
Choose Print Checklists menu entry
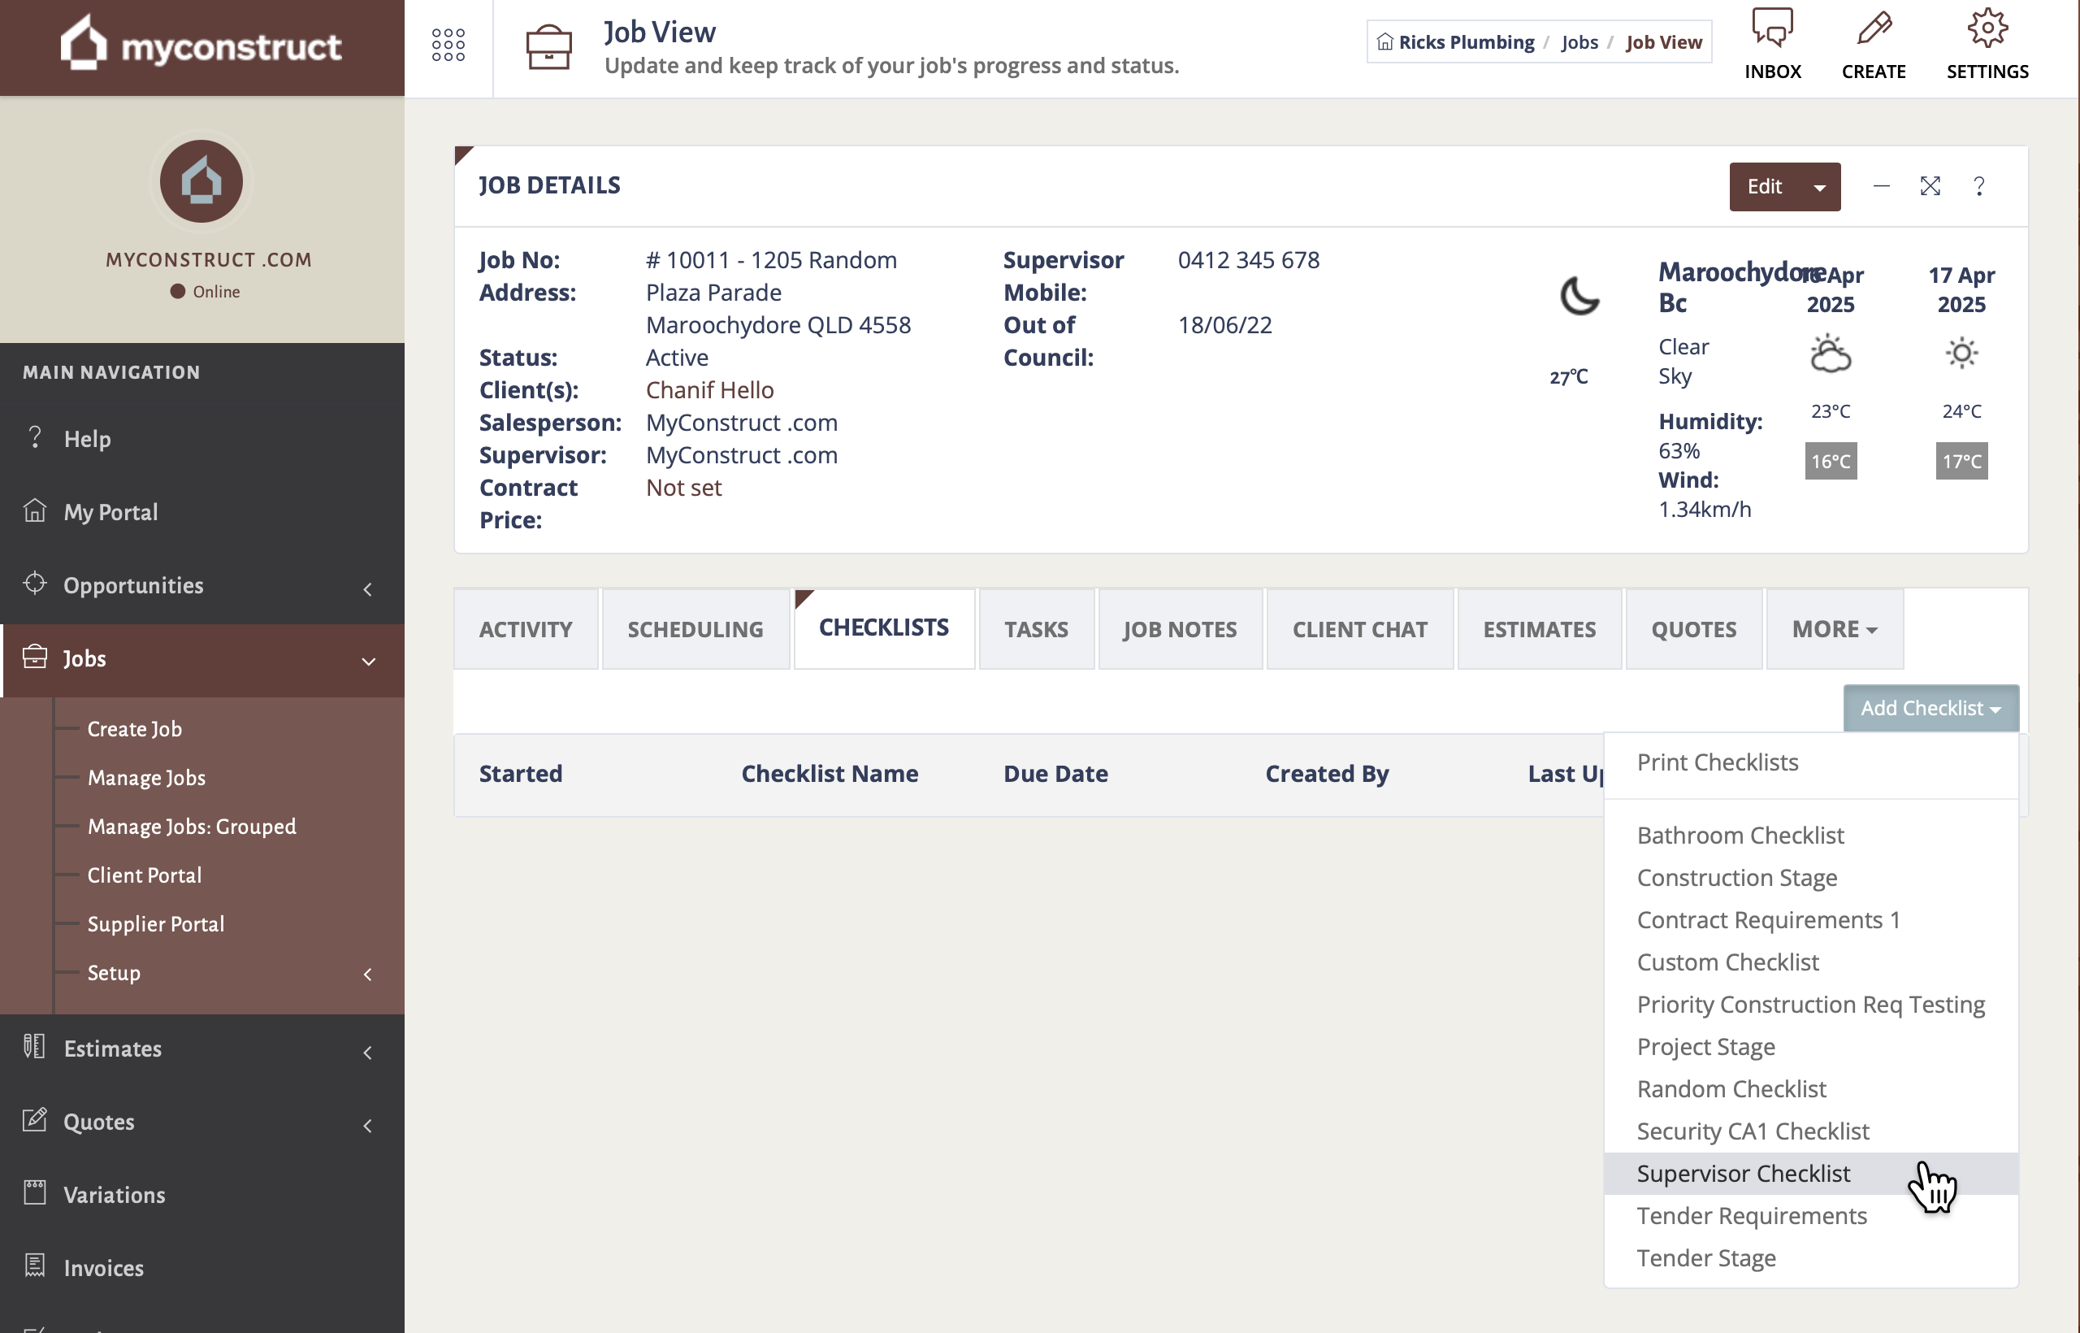[1717, 762]
